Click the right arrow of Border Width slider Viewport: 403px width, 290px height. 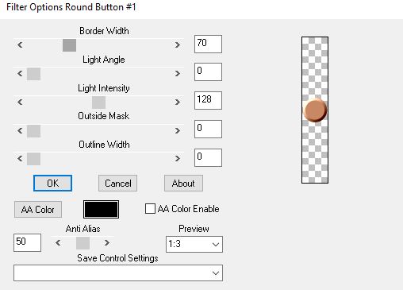(178, 44)
